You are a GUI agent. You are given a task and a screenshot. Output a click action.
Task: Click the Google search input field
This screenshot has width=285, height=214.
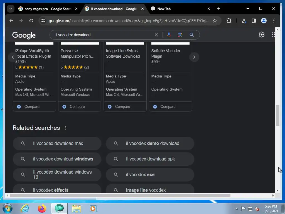104,35
